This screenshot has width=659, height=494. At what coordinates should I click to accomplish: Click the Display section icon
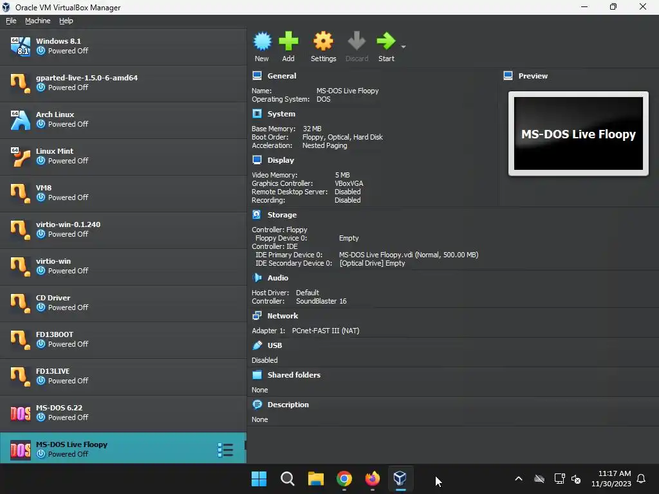[x=257, y=160]
